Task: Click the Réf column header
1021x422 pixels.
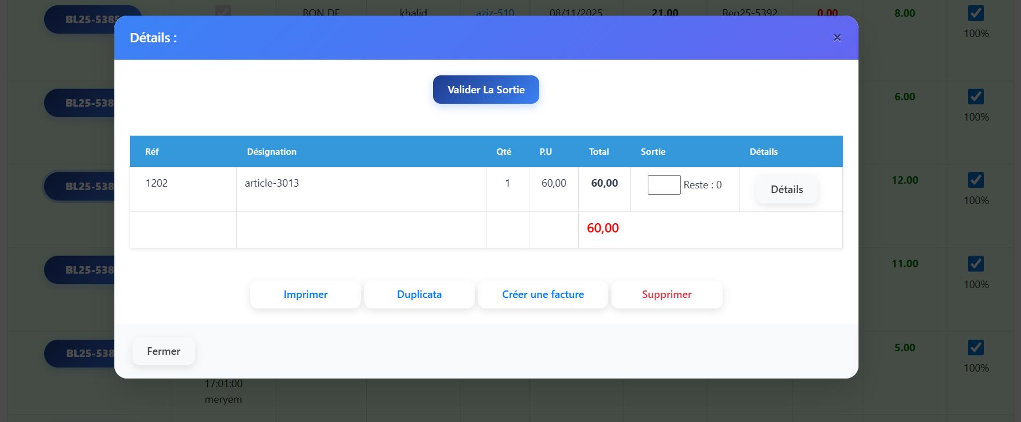Action: (x=152, y=152)
